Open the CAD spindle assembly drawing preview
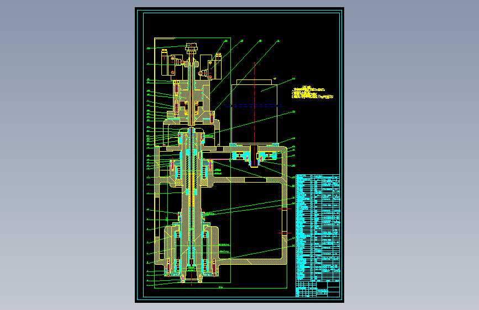 [x=240, y=155]
